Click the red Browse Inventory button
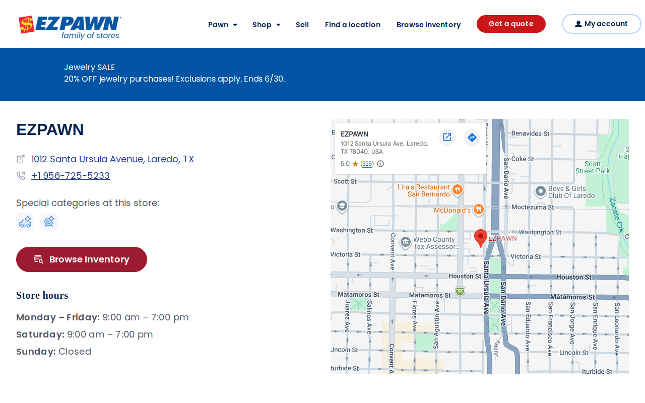 point(82,259)
